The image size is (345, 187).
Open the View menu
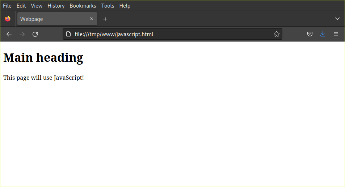tap(37, 6)
